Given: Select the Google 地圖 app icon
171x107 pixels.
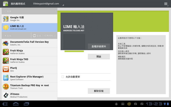Looking at the screenshot, I should click(6, 19).
